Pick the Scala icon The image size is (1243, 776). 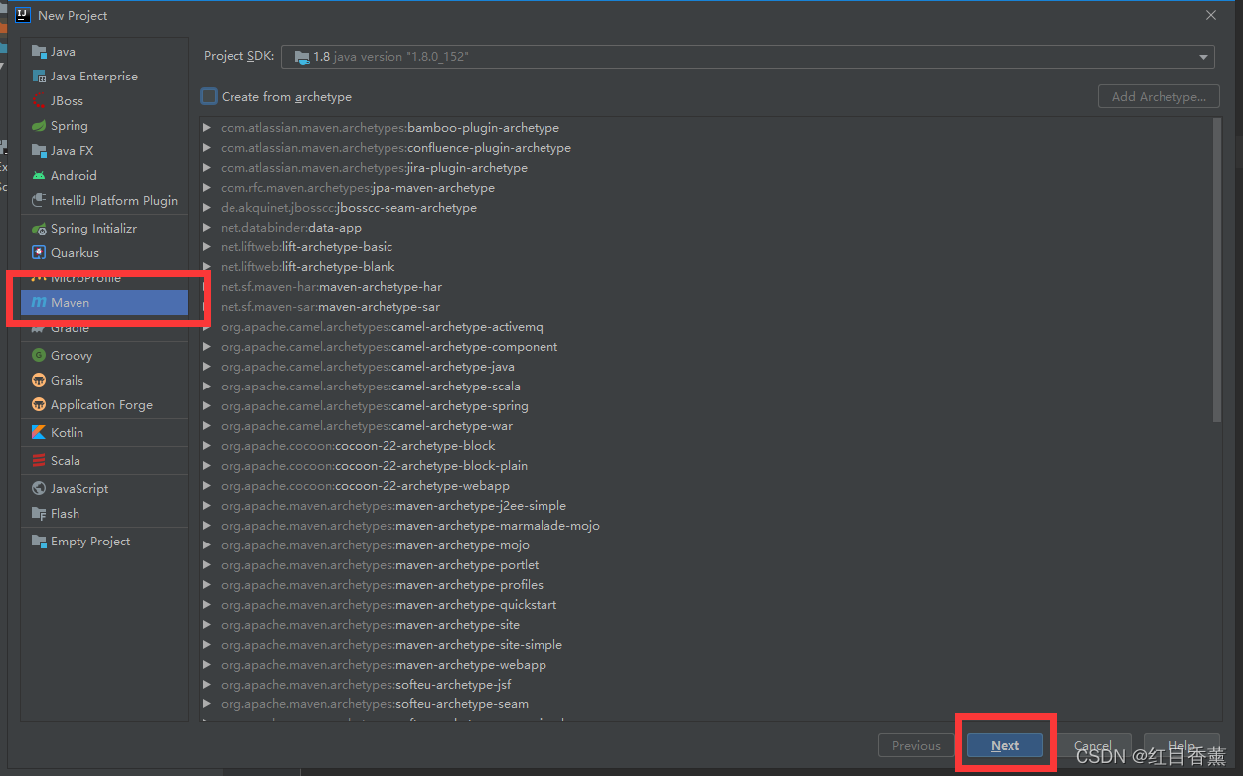39,461
